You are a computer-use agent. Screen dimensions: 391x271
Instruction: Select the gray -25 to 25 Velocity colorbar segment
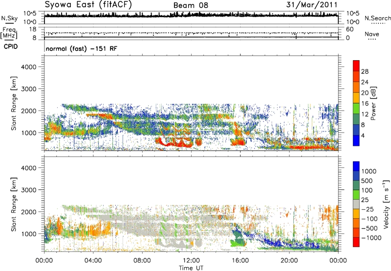tap(356, 204)
